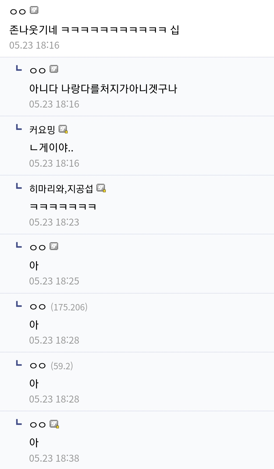Select the ㅇㅇ nickname with IP 59.2
Screen dimensions: 274x469
(38, 366)
